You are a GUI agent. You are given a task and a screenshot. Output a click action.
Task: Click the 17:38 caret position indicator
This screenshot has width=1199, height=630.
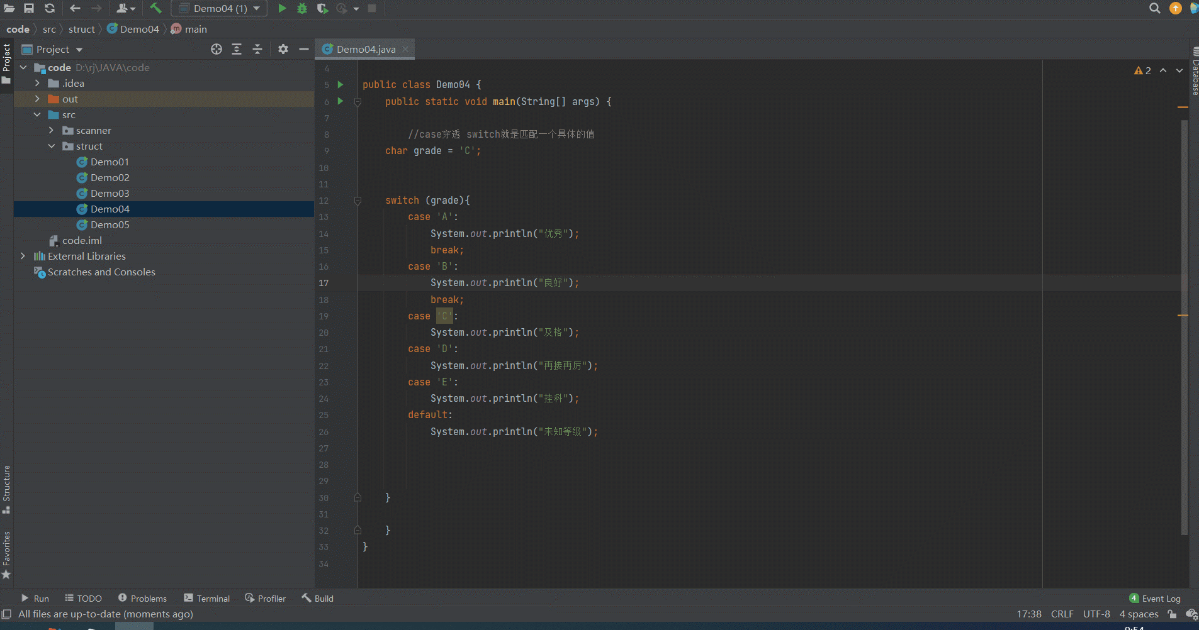(x=1029, y=614)
